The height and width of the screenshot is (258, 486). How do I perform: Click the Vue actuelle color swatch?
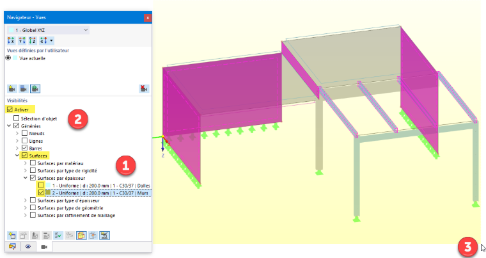click(15, 58)
